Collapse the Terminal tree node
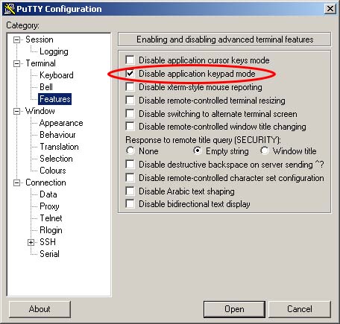 16,63
